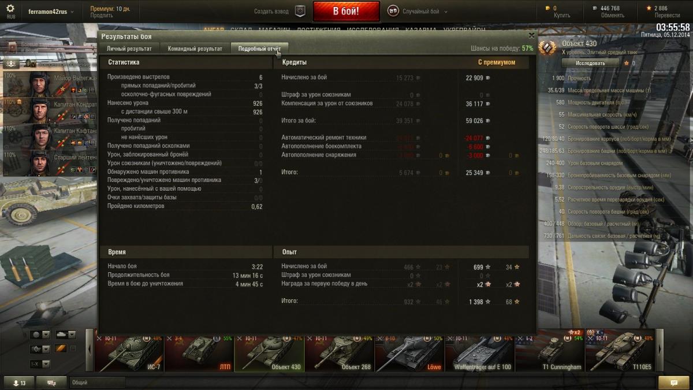
Task: Click the Исследовать button for Объект 430
Action: click(590, 63)
